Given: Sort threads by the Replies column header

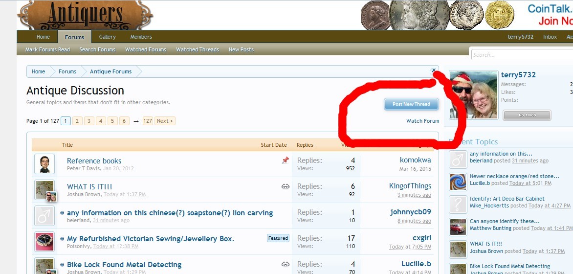Looking at the screenshot, I should click(305, 145).
